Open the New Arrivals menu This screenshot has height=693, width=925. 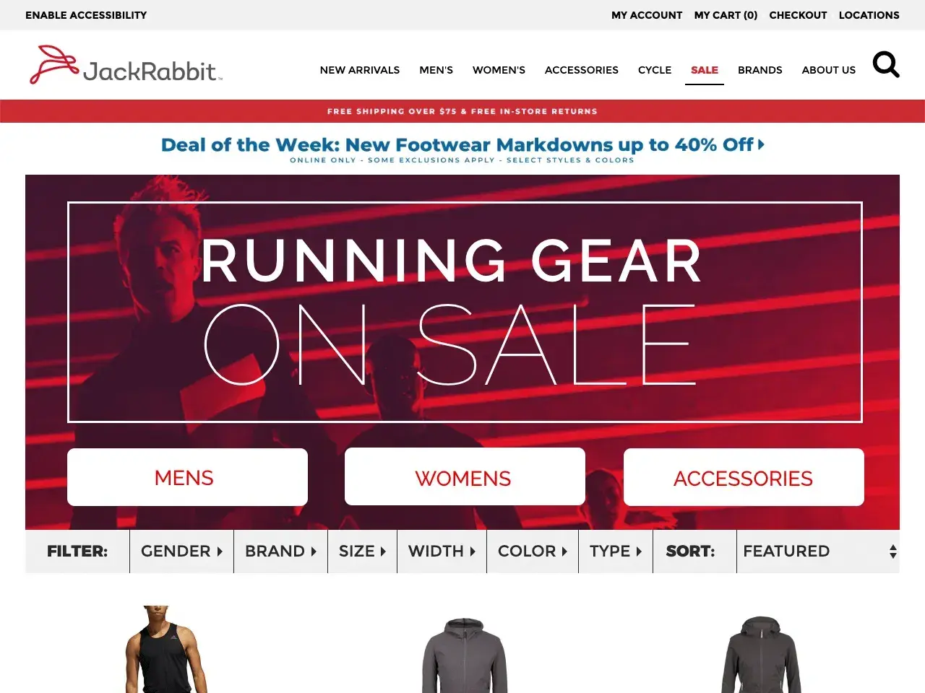(x=360, y=70)
